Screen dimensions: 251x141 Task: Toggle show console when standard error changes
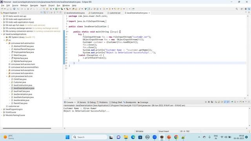(x=228, y=102)
